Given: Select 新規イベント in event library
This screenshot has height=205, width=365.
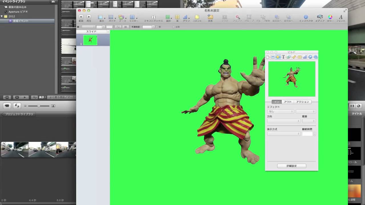Looking at the screenshot, I should (21, 21).
